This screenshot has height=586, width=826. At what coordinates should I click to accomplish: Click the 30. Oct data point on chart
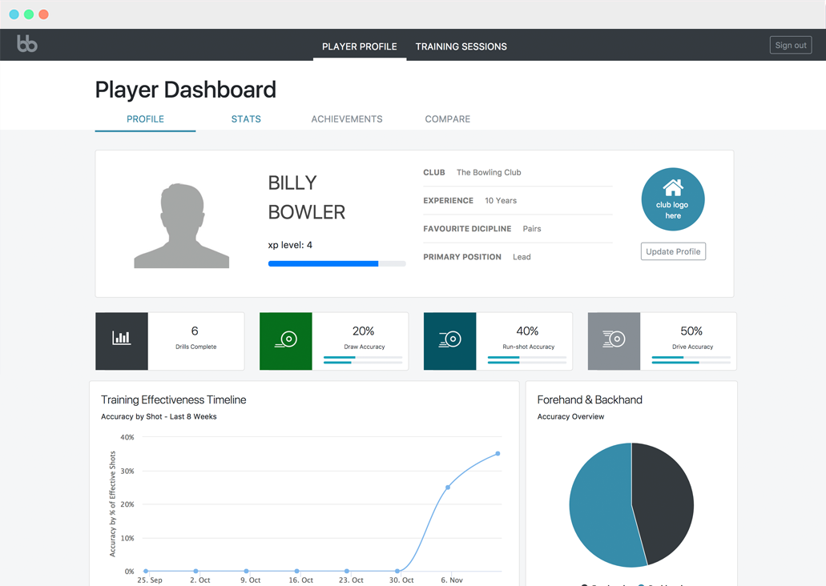tap(397, 572)
